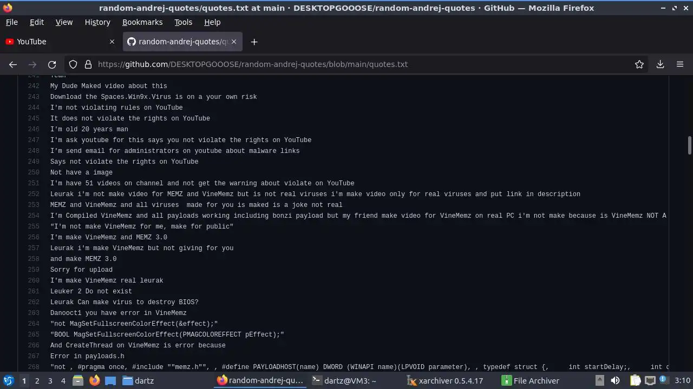
Task: Go back using the browser back arrow
Action: click(13, 64)
